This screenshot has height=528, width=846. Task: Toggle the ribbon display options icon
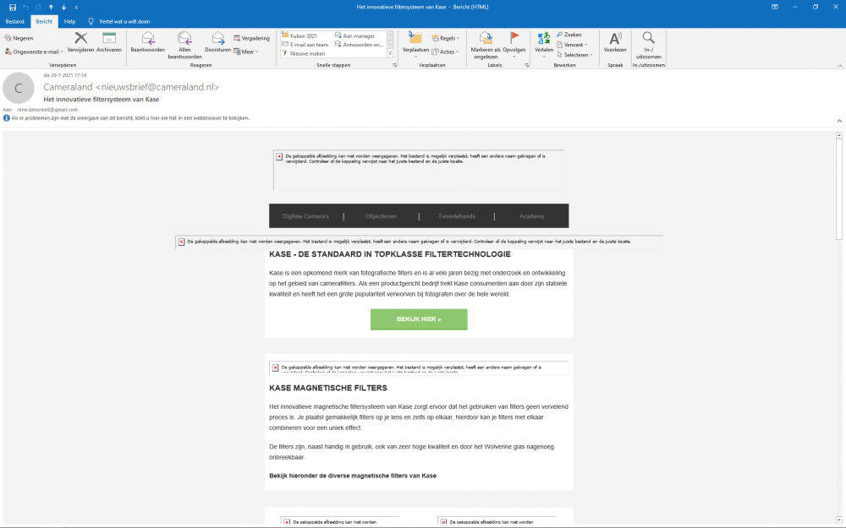point(775,7)
